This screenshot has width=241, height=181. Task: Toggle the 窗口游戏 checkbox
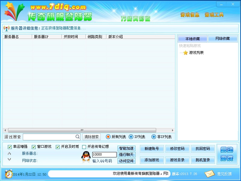point(34,147)
